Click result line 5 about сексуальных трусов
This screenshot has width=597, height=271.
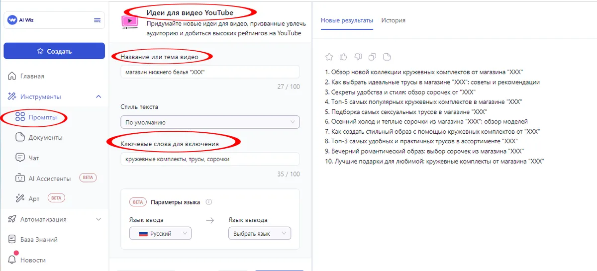click(x=405, y=112)
